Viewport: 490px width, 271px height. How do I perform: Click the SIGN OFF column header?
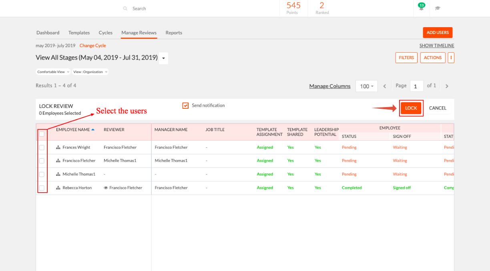[402, 136]
